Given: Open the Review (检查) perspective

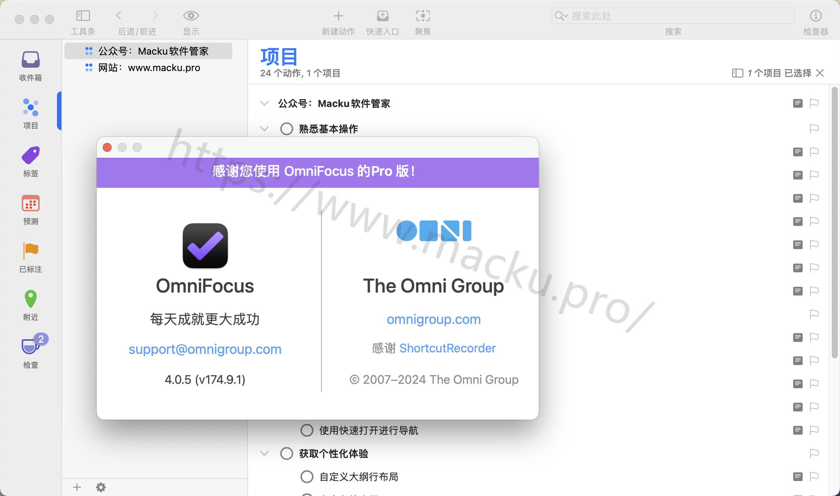Looking at the screenshot, I should click(30, 351).
